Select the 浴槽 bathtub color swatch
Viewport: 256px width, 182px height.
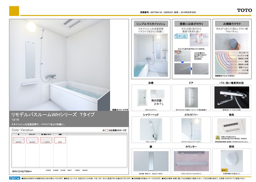60,140
